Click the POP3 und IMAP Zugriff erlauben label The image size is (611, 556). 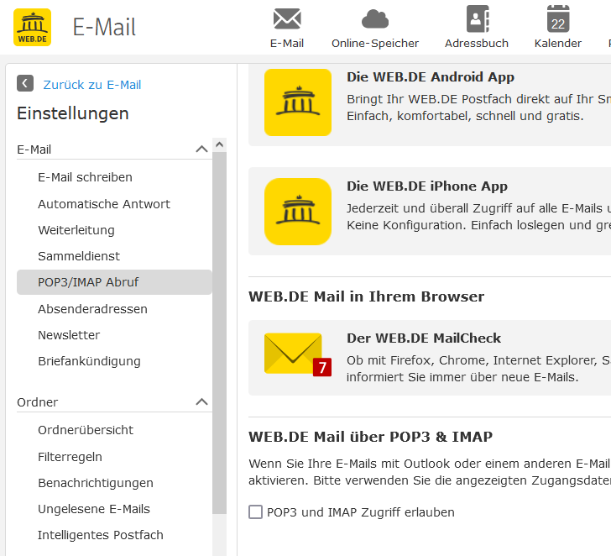pos(361,512)
